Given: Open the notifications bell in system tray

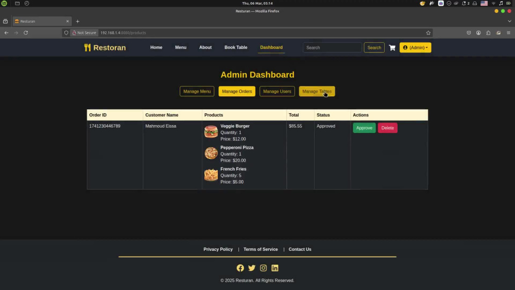Looking at the screenshot, I should [464, 3].
